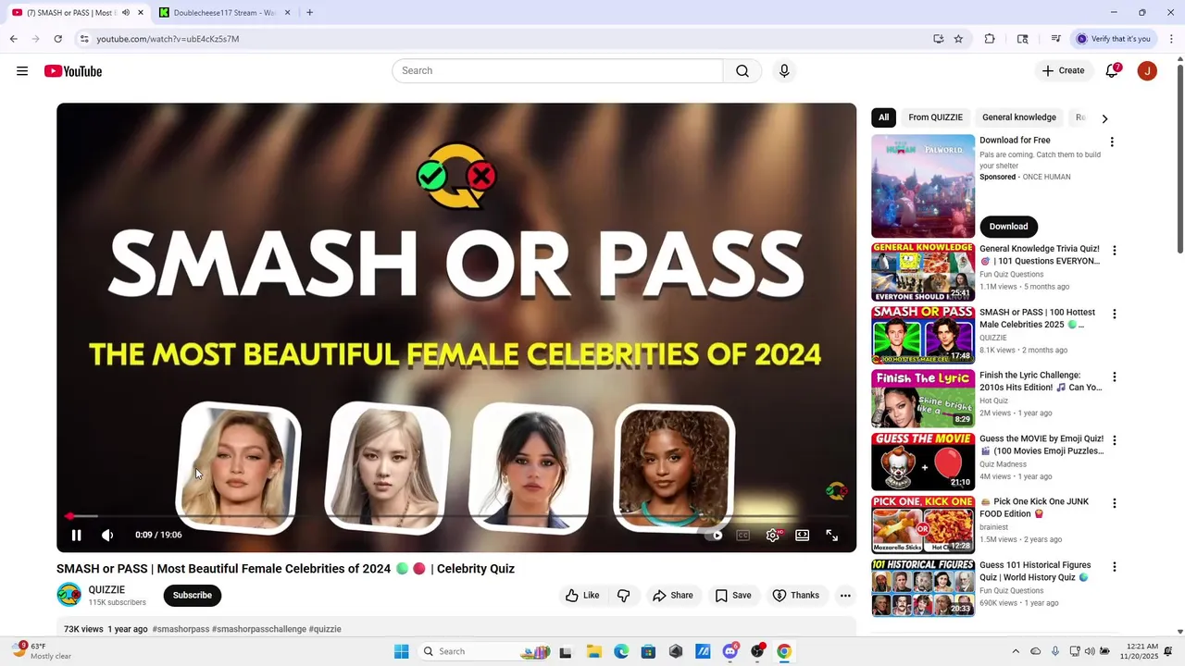This screenshot has height=666, width=1185.
Task: Bookmark this page with star icon
Action: click(x=958, y=39)
